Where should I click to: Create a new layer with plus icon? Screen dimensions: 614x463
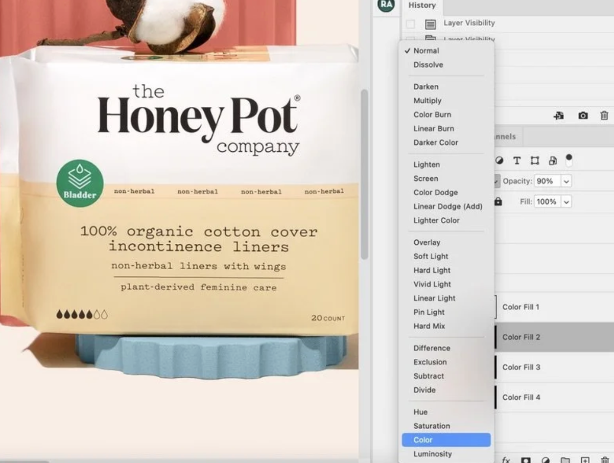click(585, 460)
